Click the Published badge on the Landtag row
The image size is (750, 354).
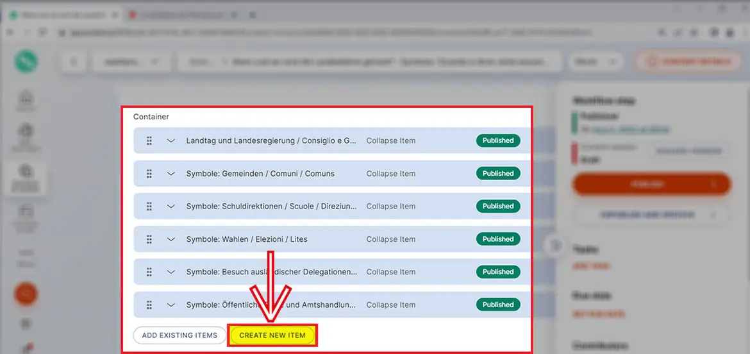pyautogui.click(x=498, y=140)
